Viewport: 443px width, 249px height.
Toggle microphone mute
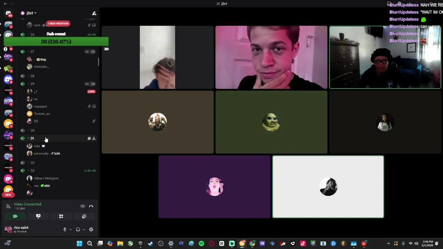(x=64, y=229)
